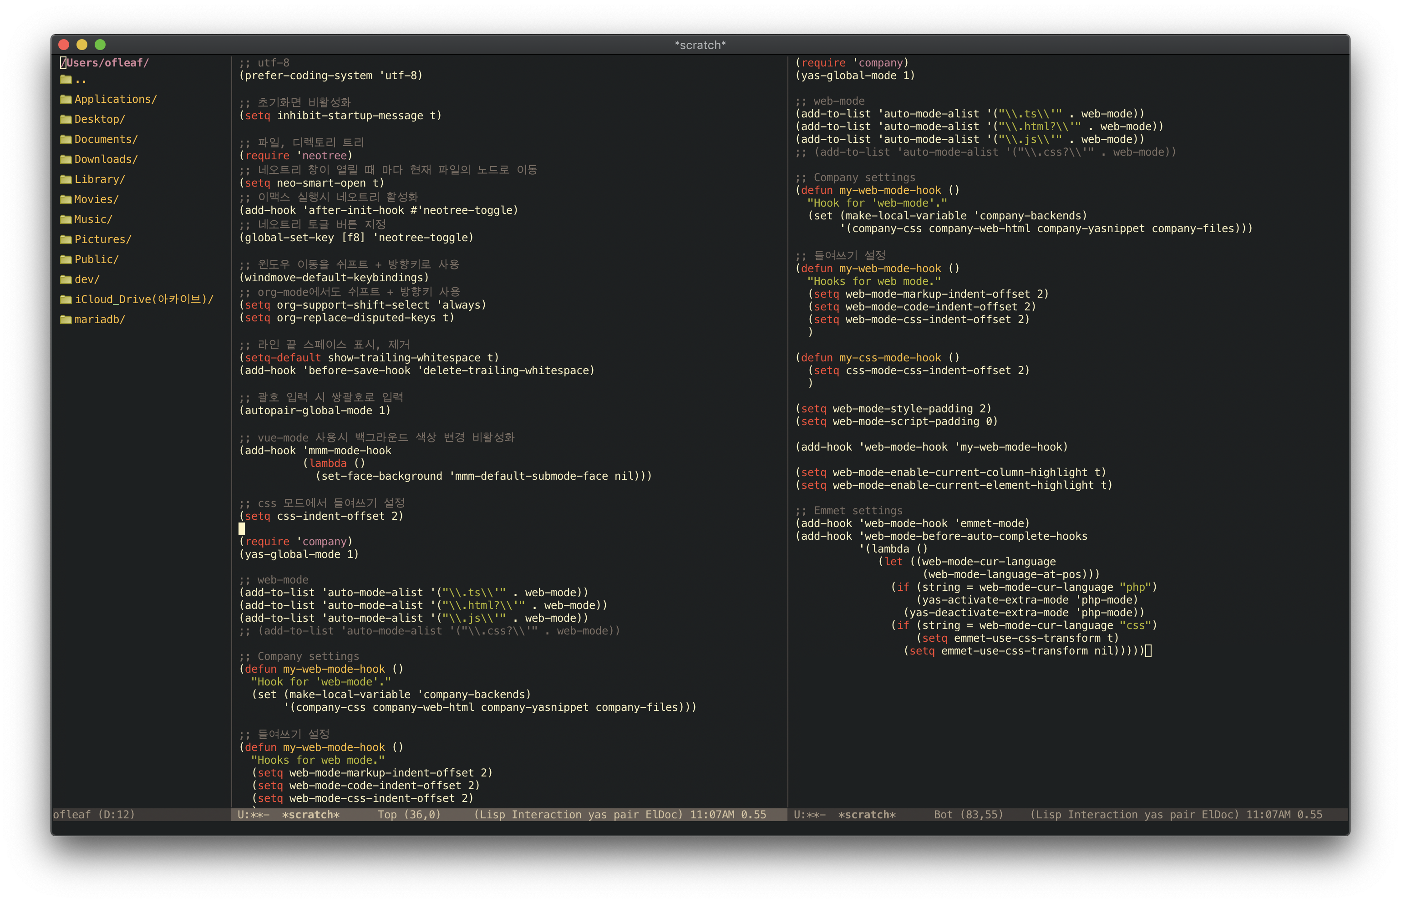This screenshot has width=1401, height=903.
Task: Expand the Public/ directory node
Action: tap(96, 259)
